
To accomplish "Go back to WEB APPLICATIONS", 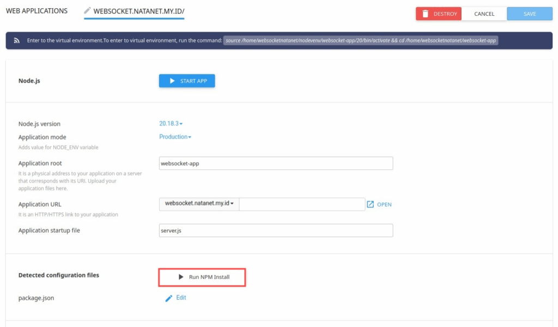I will 37,11.
